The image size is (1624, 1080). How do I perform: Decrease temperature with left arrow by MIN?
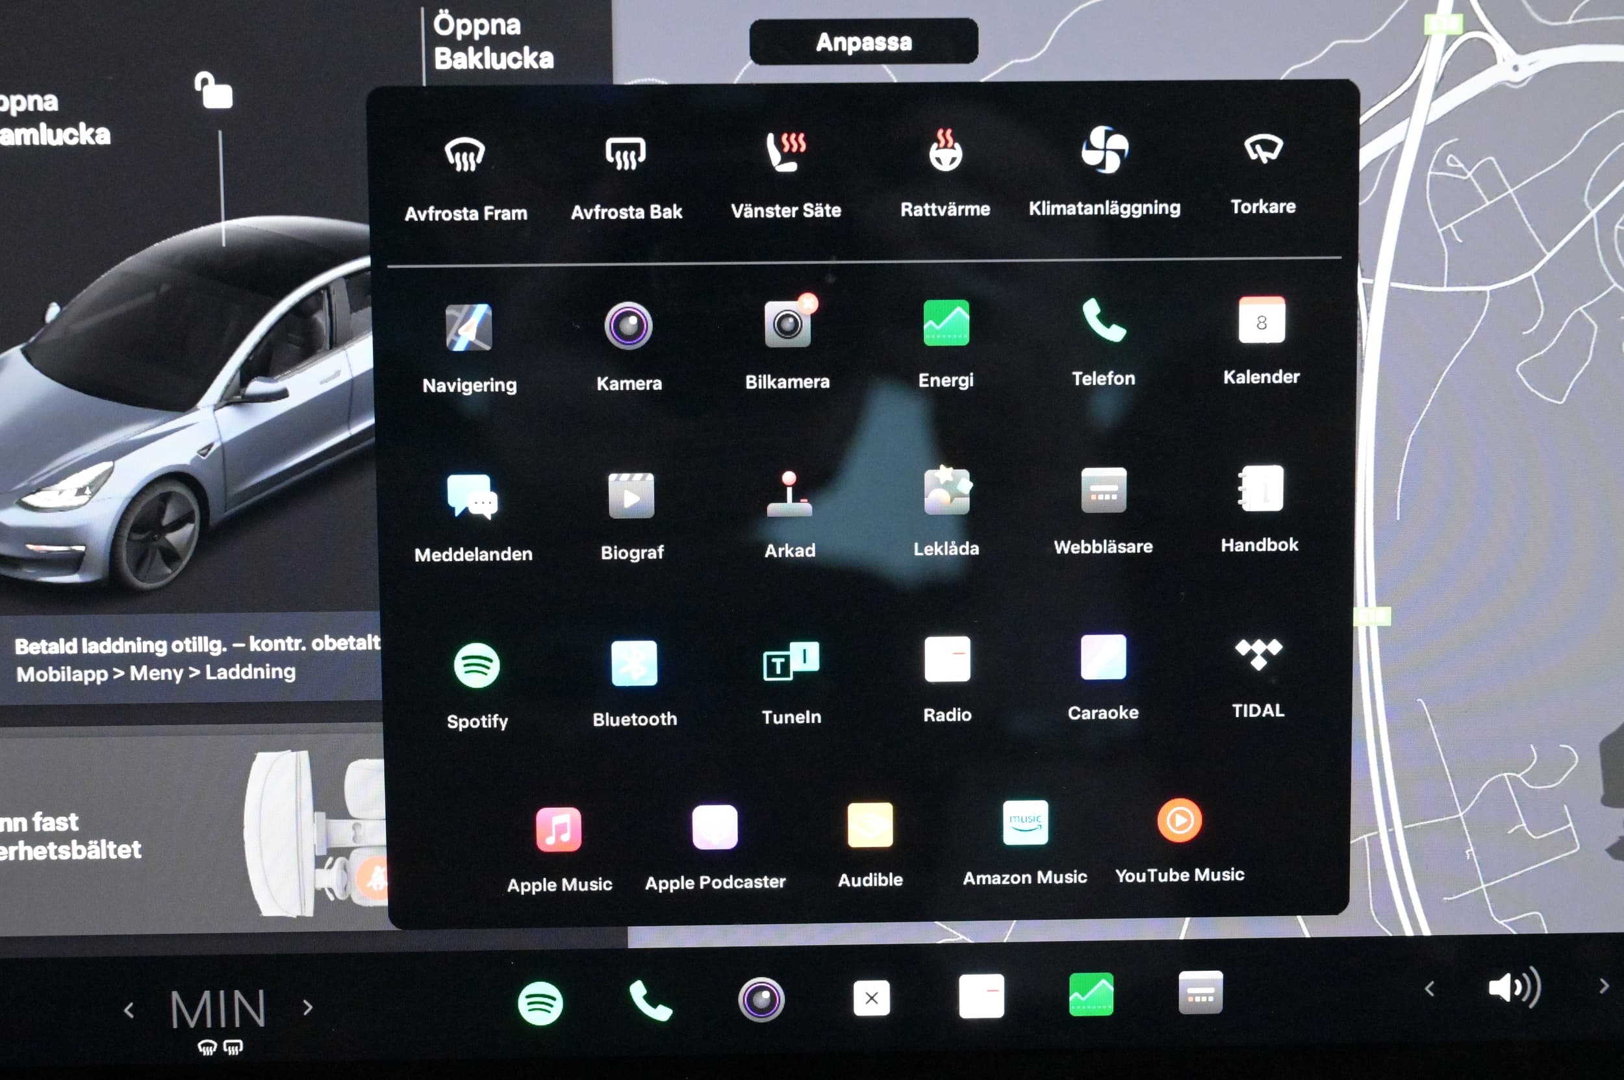[129, 1011]
